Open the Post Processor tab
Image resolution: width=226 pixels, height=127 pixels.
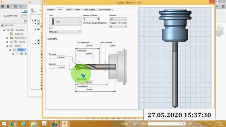tap(105, 10)
